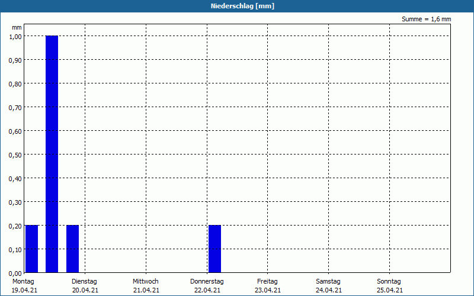Click the 1,00 y-axis value
Image resolution: width=474 pixels, height=296 pixels.
(x=15, y=37)
